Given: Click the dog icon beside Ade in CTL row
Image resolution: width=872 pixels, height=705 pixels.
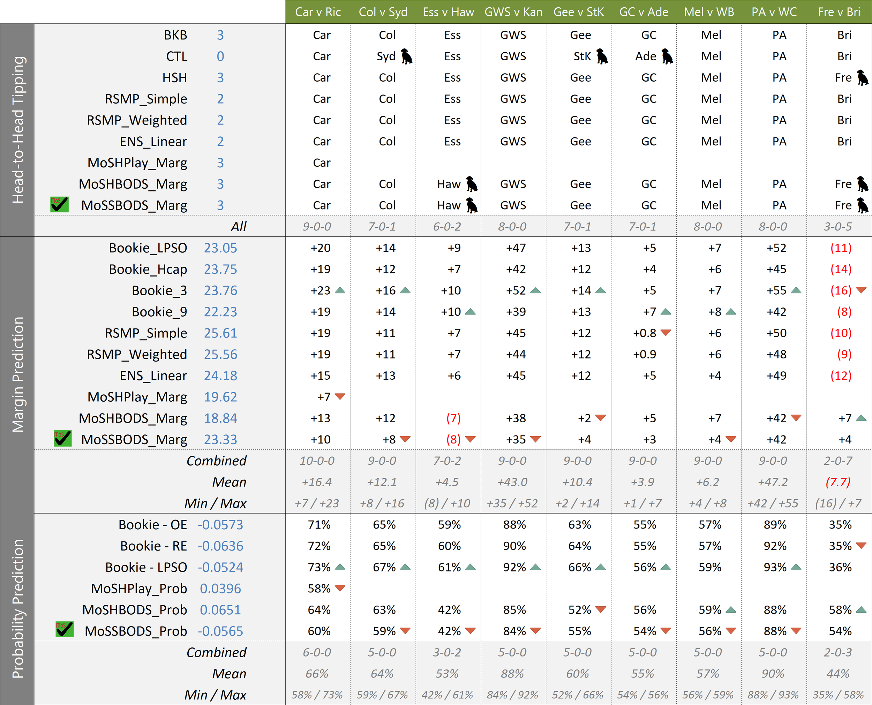Looking at the screenshot, I should pyautogui.click(x=667, y=56).
